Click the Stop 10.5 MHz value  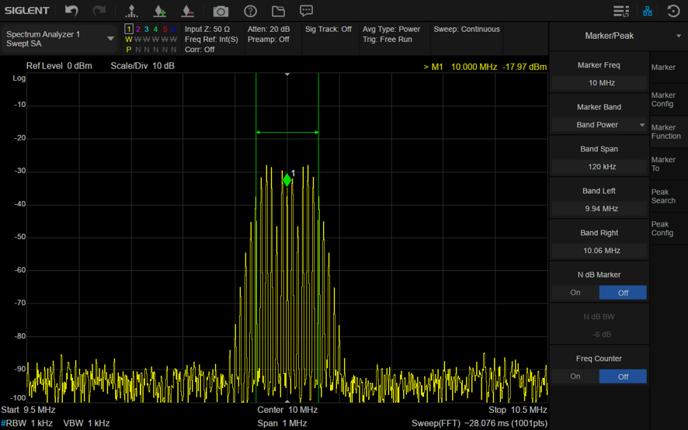pos(518,410)
